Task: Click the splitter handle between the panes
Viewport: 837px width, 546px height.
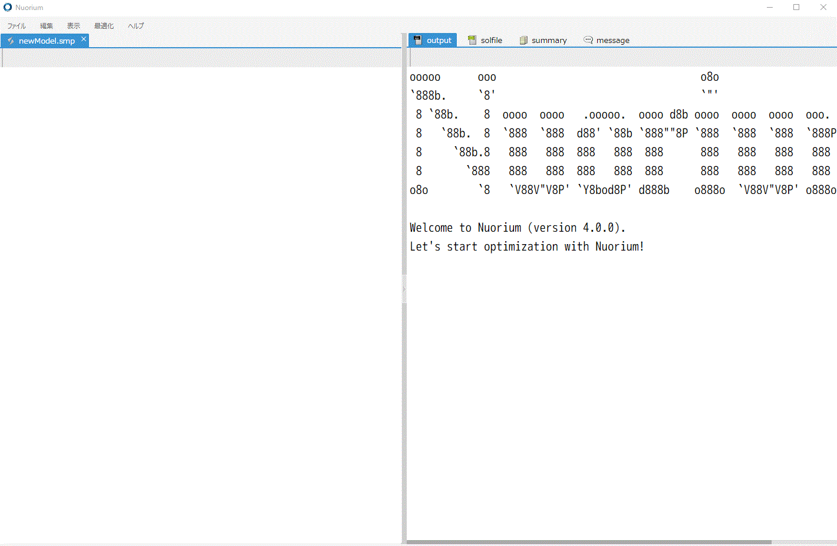Action: point(404,289)
